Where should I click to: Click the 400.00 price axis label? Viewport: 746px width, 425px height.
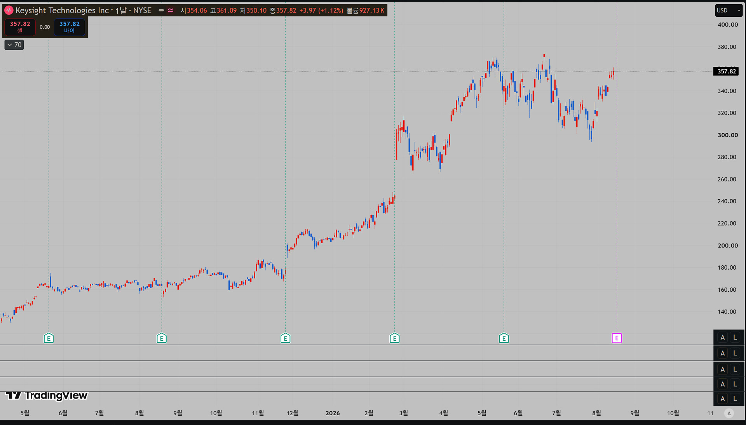click(727, 25)
